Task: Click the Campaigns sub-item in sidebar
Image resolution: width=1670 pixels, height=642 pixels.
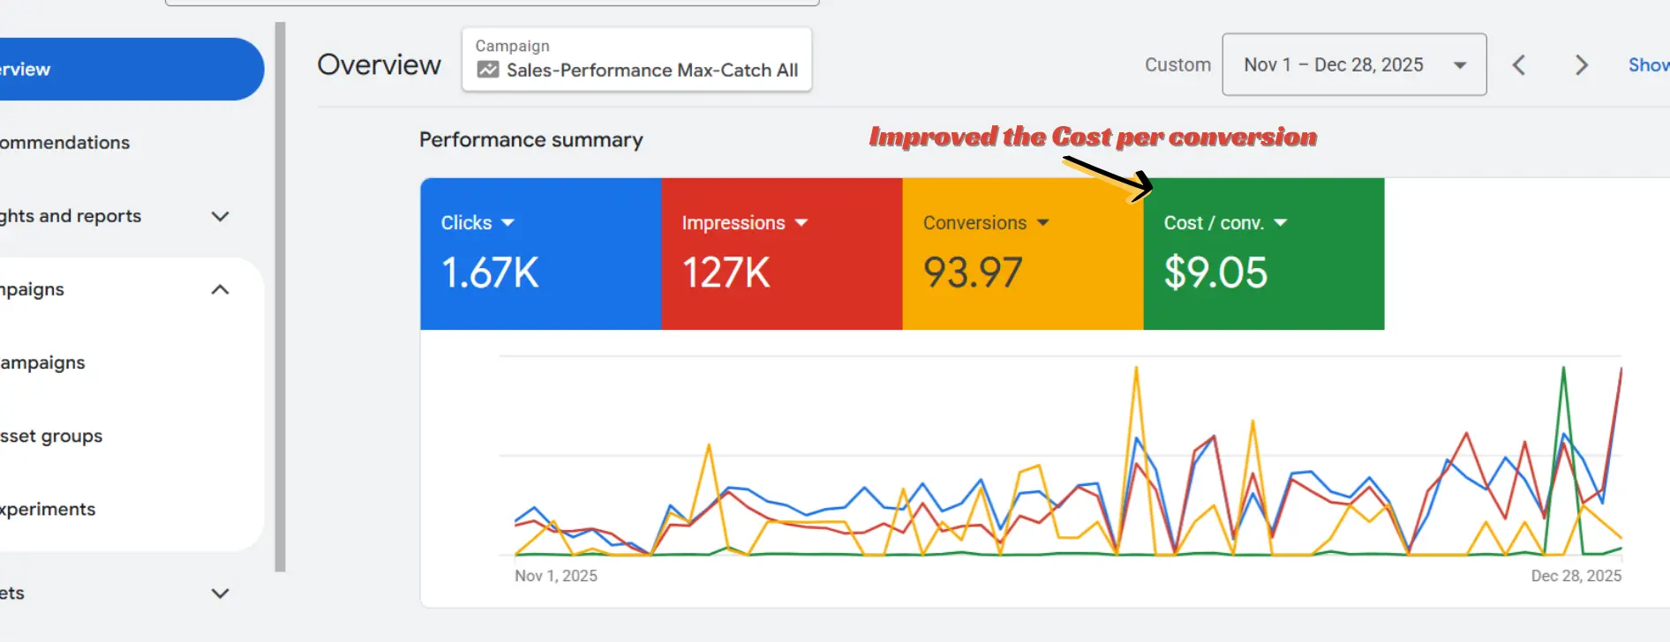Action: (x=42, y=362)
